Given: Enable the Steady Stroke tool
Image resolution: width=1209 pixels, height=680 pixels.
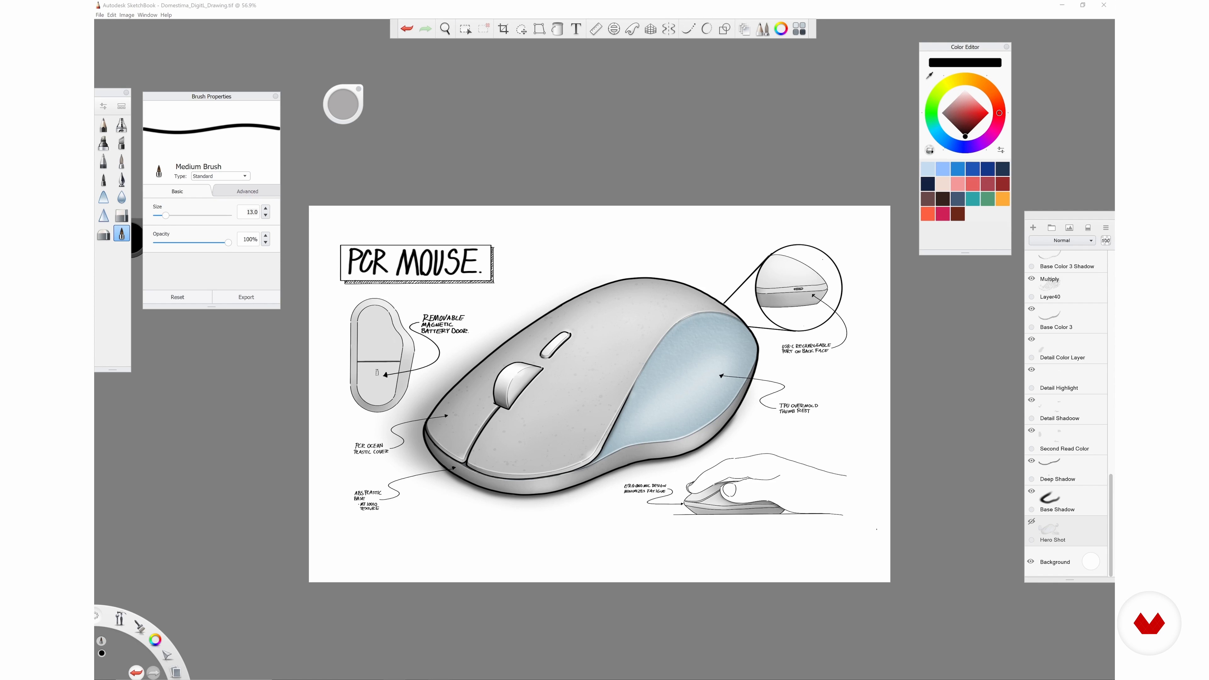Looking at the screenshot, I should click(x=689, y=29).
